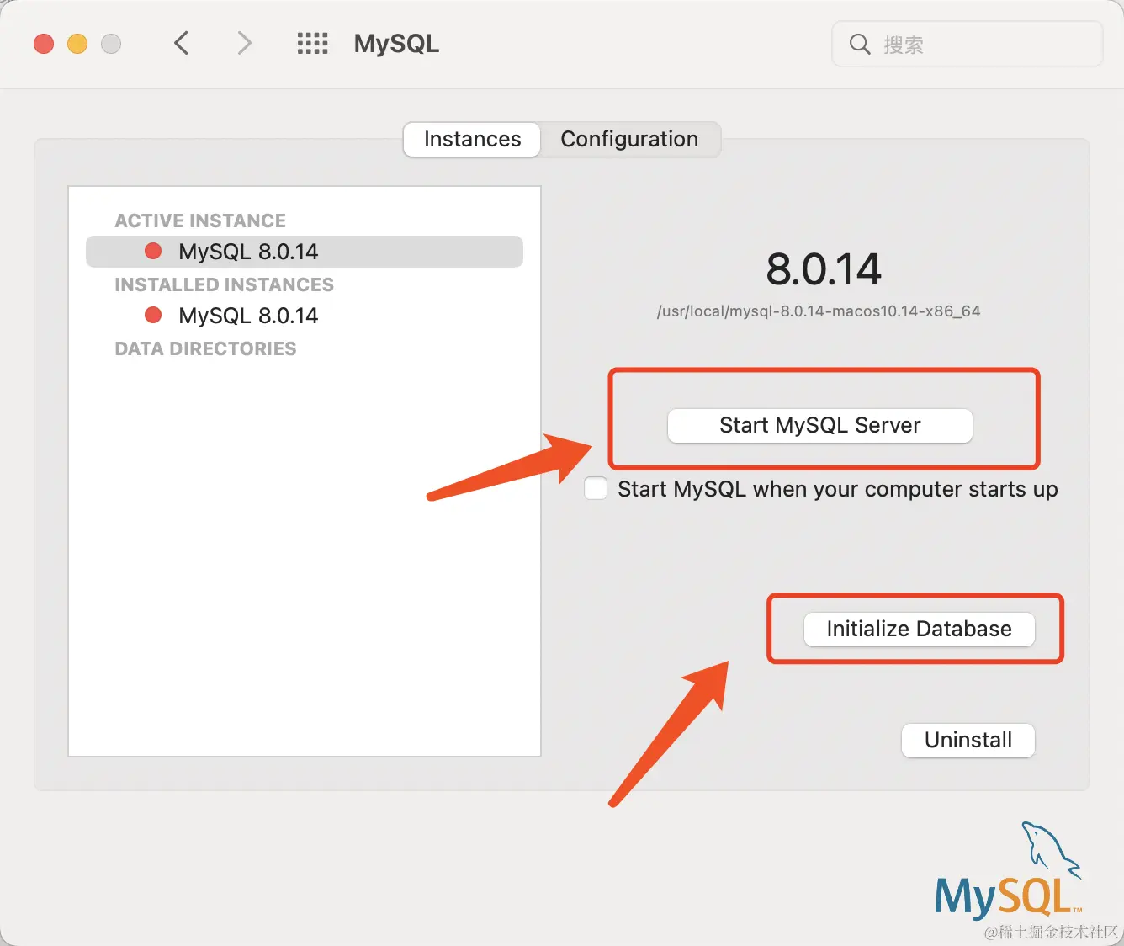Click the ACTIVE INSTANCE header

tap(200, 221)
